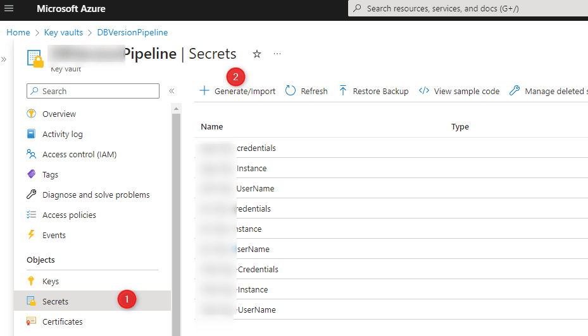This screenshot has width=588, height=336.
Task: Click the View sample code brackets icon
Action: coord(423,91)
